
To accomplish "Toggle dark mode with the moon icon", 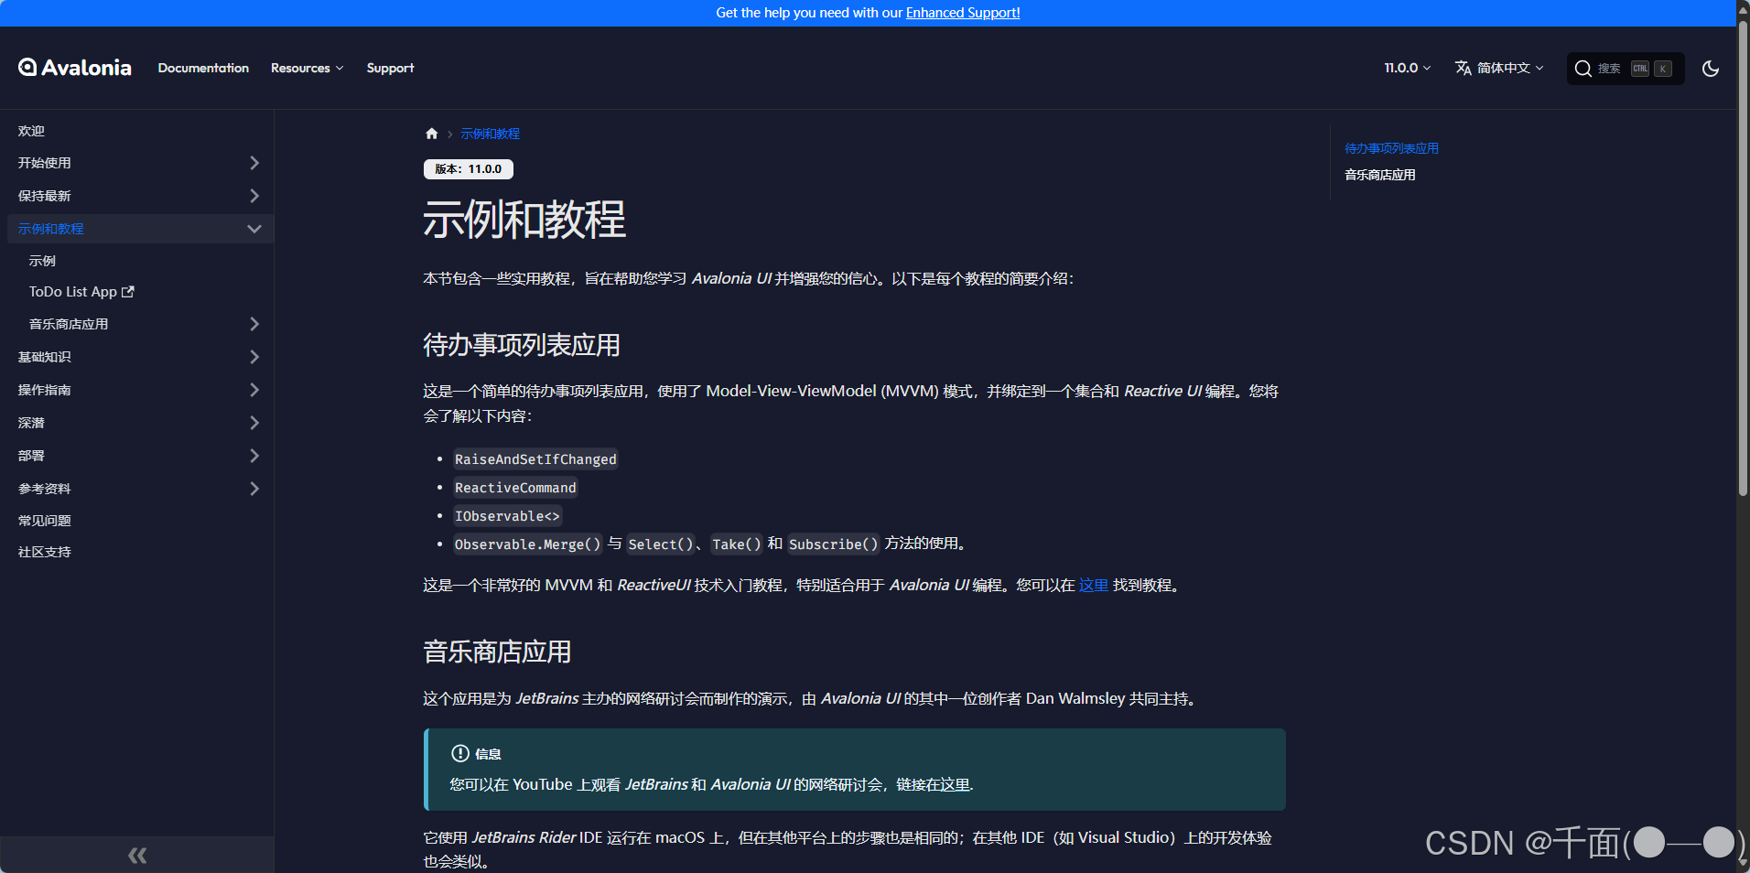I will click(x=1710, y=68).
